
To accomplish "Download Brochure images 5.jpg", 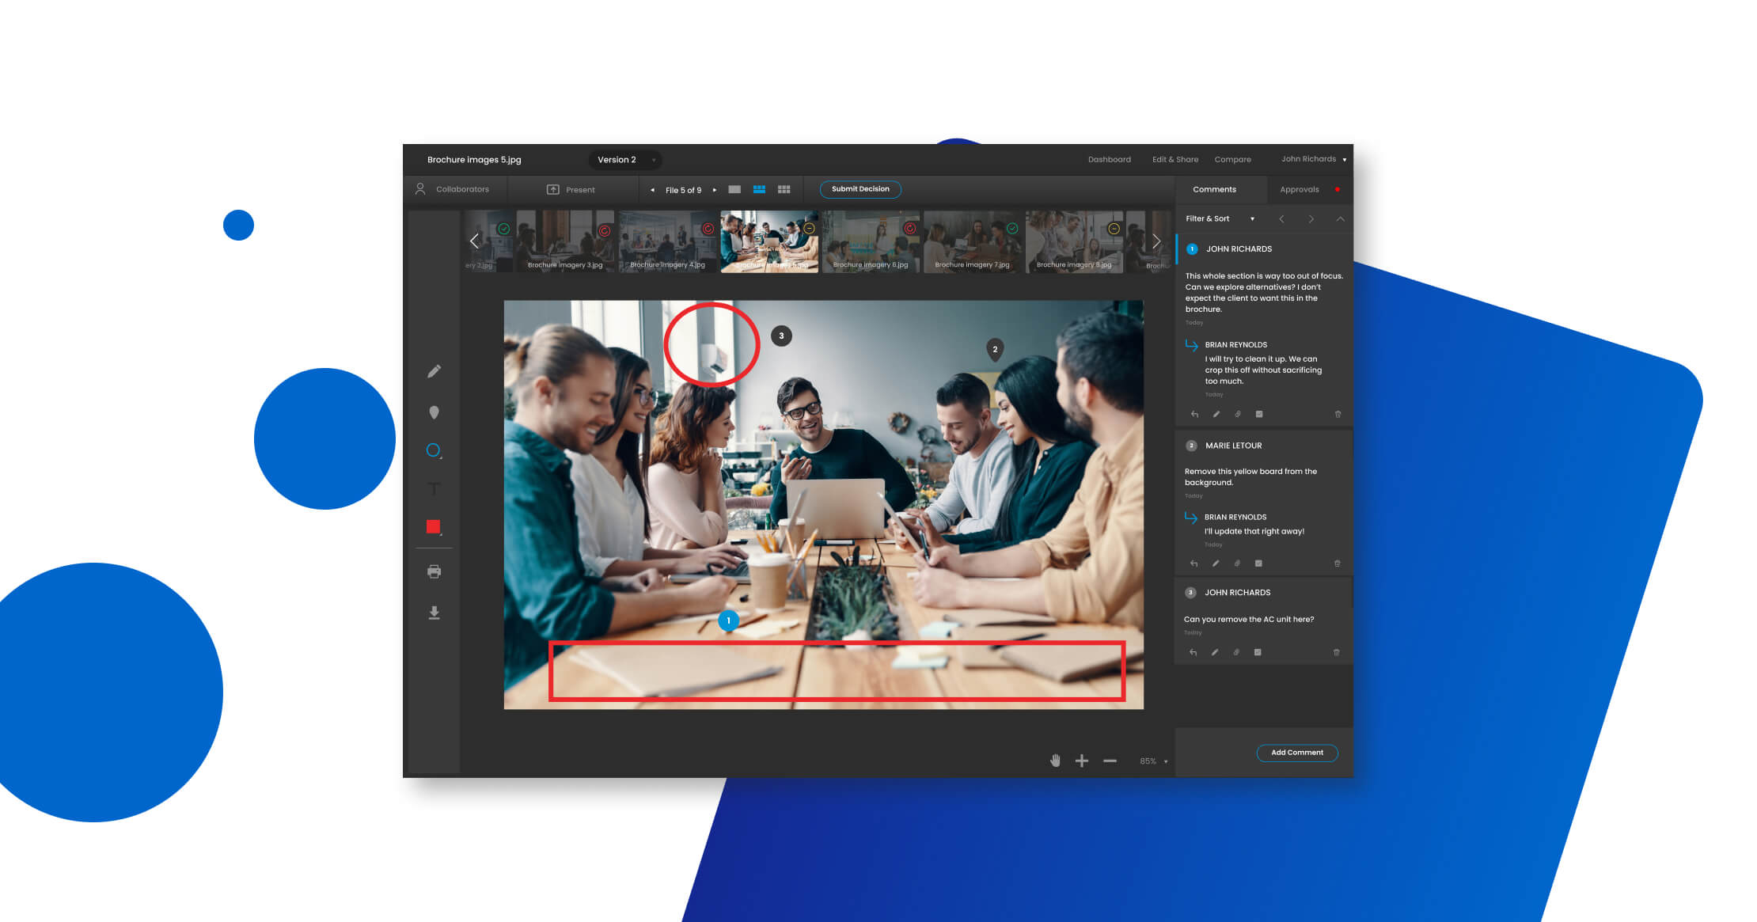I will (x=435, y=613).
